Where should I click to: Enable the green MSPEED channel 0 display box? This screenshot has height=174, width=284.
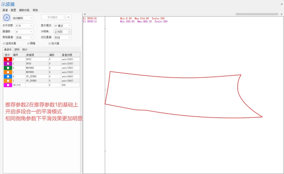[8, 68]
